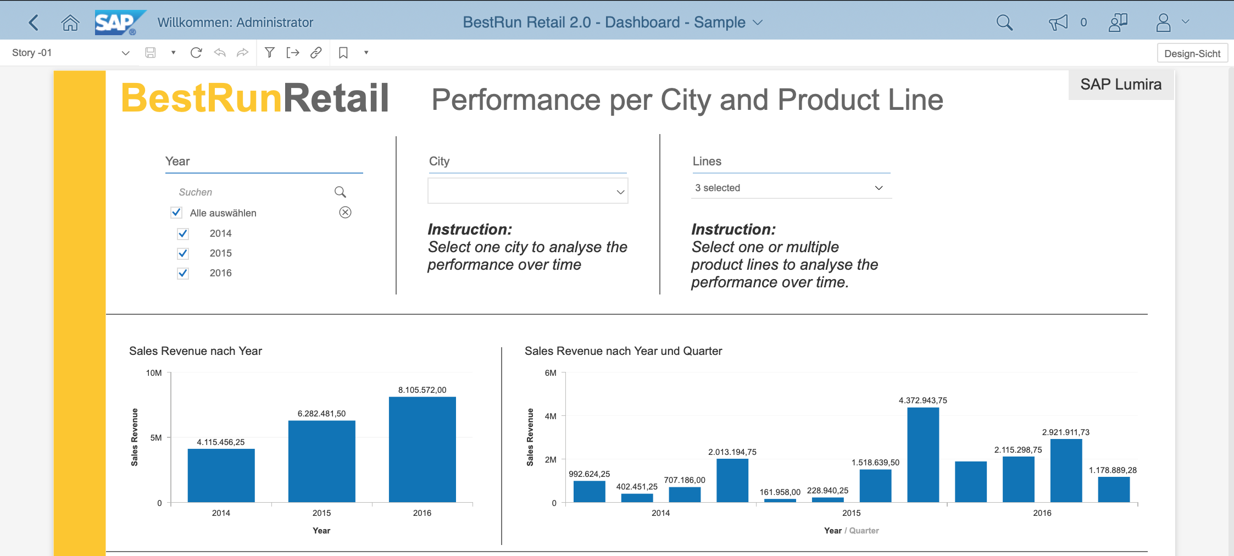Open notifications megaphone icon
The width and height of the screenshot is (1234, 556).
(1058, 23)
